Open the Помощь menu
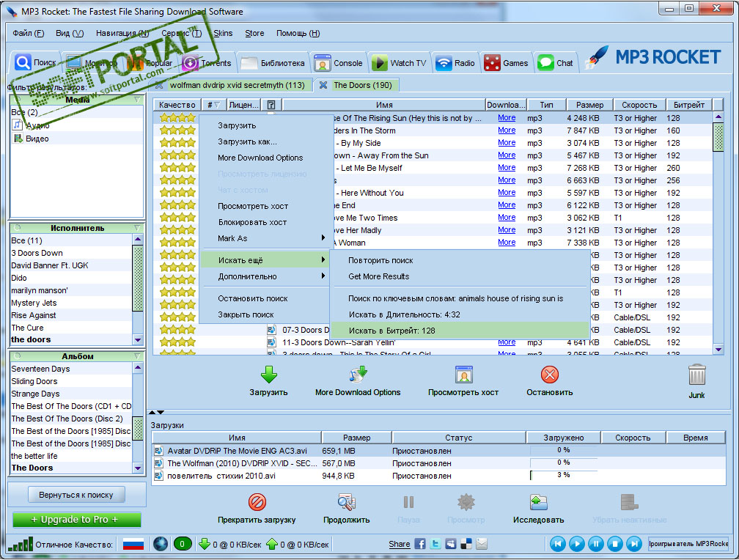This screenshot has height=560, width=739. click(x=298, y=33)
